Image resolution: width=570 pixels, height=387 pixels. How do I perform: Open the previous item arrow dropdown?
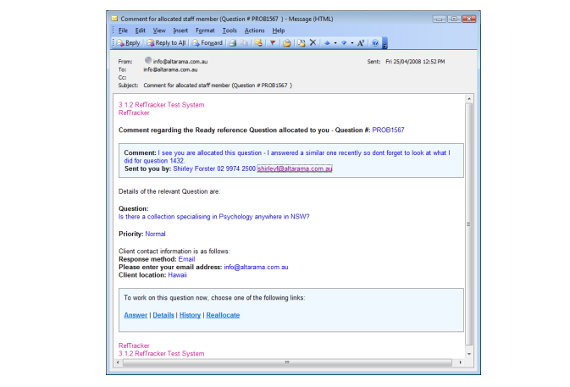point(335,43)
